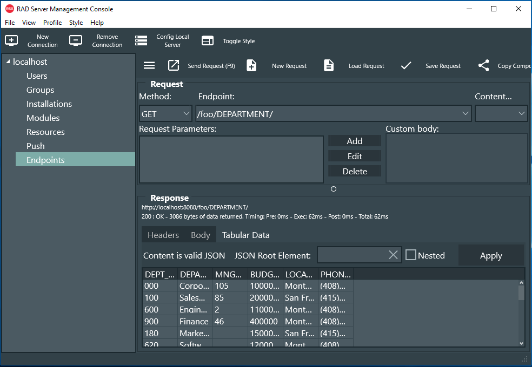Click the Load Request document icon
Viewport: 532px width, 367px height.
328,65
